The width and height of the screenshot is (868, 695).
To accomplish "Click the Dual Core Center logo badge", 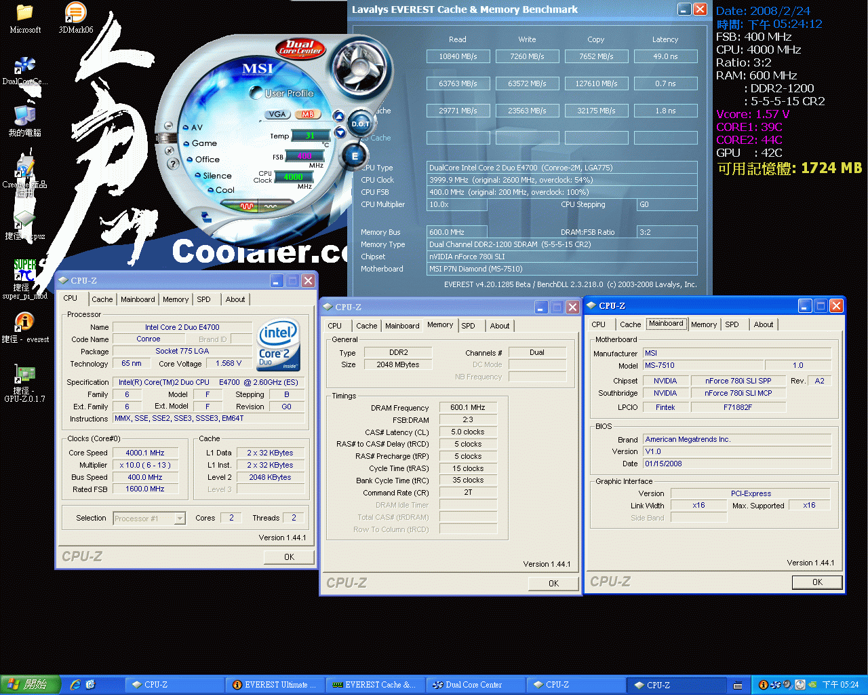I will click(300, 48).
